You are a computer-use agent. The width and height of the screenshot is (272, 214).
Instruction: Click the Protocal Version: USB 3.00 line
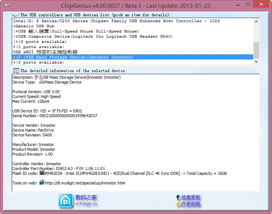[x=36, y=92]
